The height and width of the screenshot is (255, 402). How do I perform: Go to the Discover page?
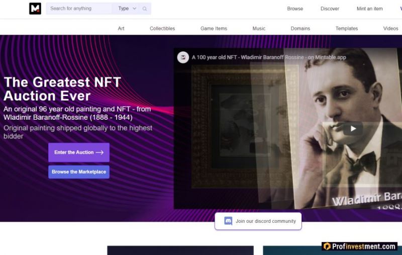(330, 9)
